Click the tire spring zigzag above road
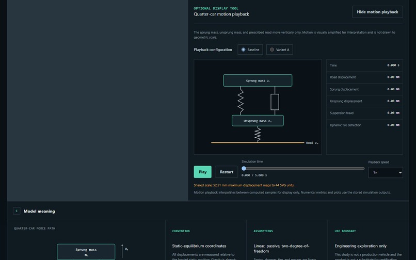Viewport: 416px width, 260px height. [258, 134]
